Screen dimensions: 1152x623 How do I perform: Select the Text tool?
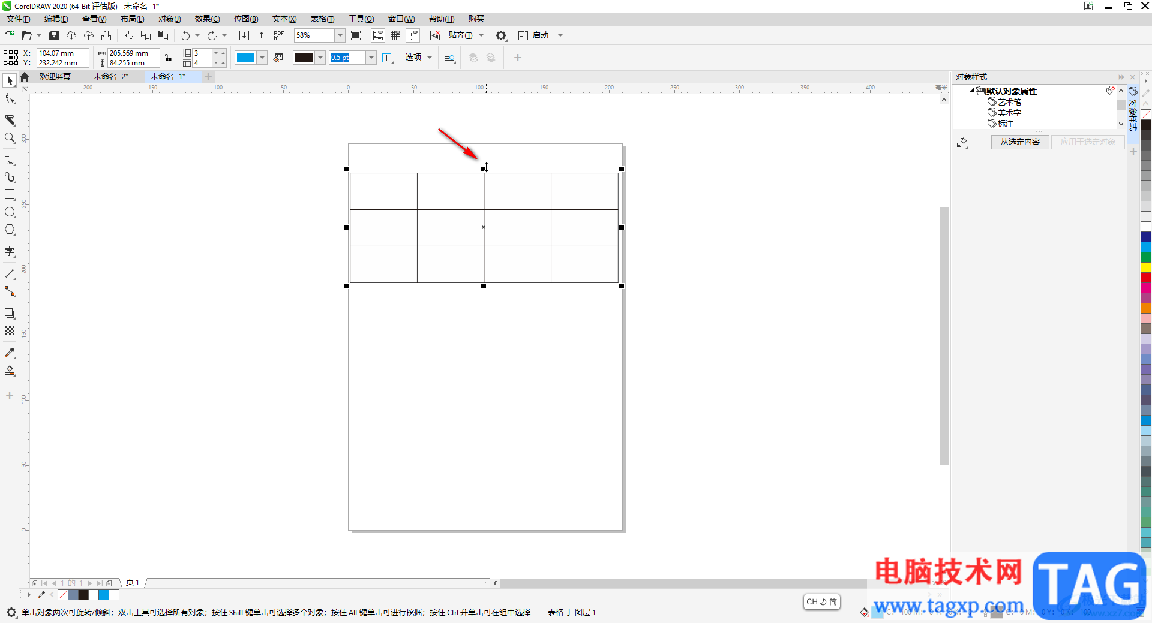[x=10, y=251]
